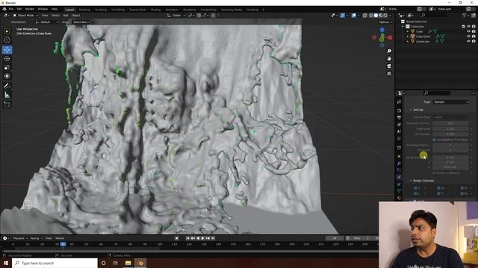Collapse the Collection in outliner
The image size is (478, 268).
point(403,27)
